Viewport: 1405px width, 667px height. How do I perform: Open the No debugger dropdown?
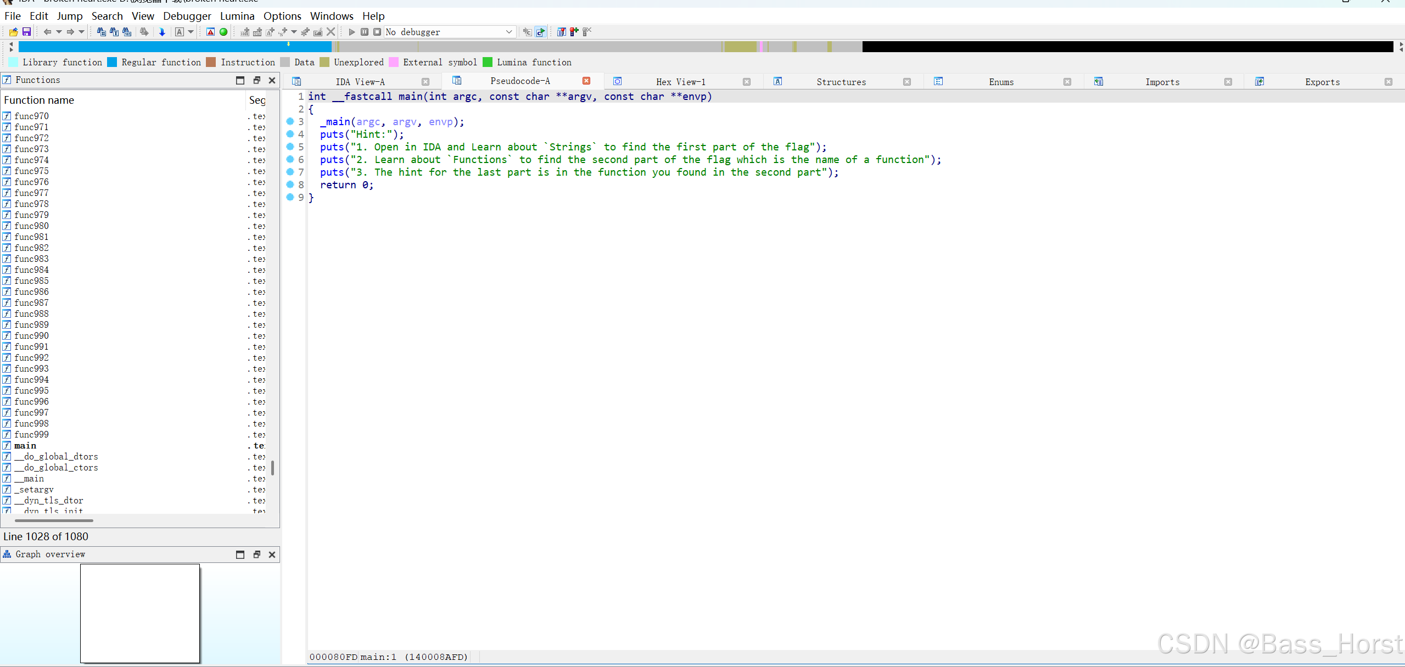click(508, 32)
